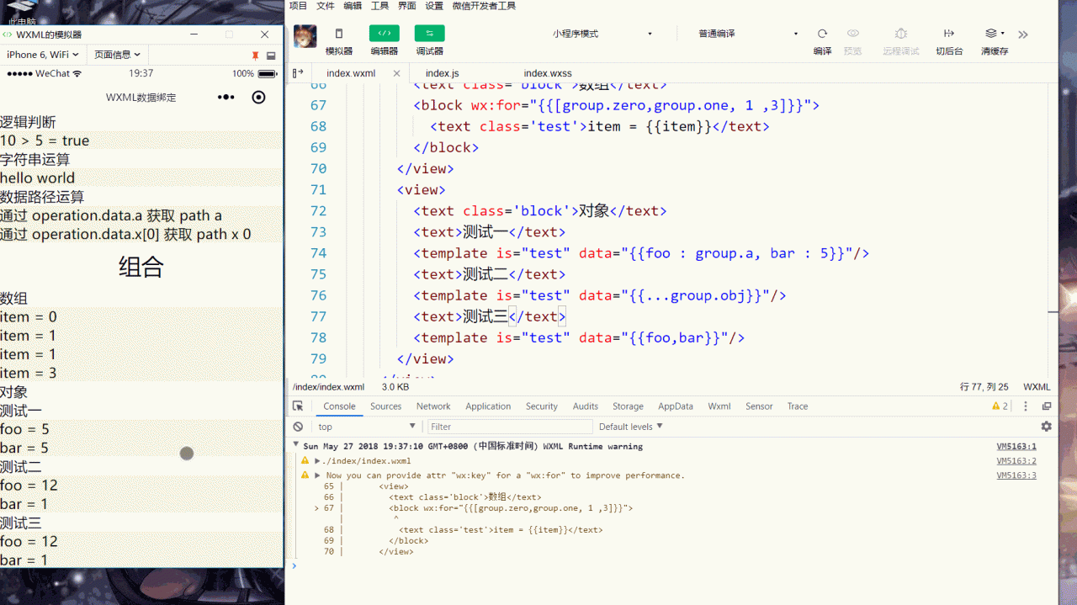This screenshot has width=1077, height=605.
Task: Select the Wxml devtools tab
Action: [719, 406]
